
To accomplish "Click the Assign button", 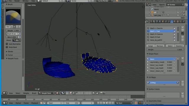I will point(150,46).
